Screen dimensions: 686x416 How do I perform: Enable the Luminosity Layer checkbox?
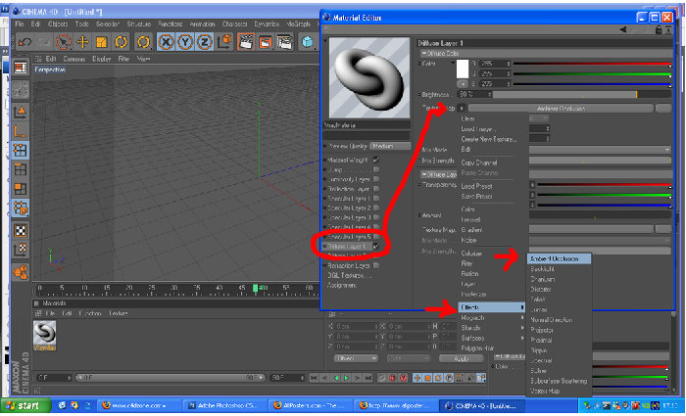[375, 179]
